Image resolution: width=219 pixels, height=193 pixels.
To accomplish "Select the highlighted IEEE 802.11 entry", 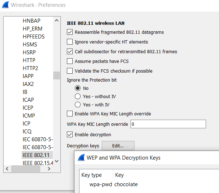I will (37, 155).
